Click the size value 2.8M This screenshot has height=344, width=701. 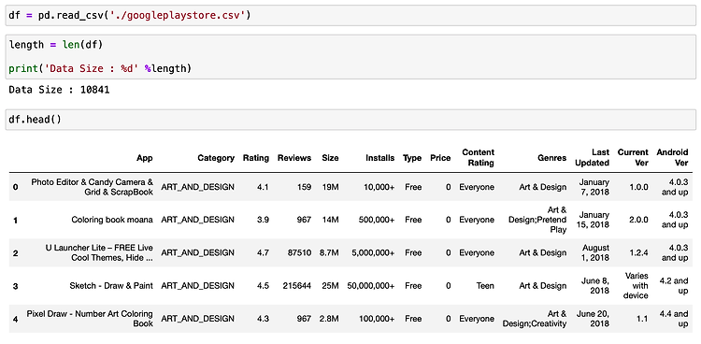pos(329,319)
